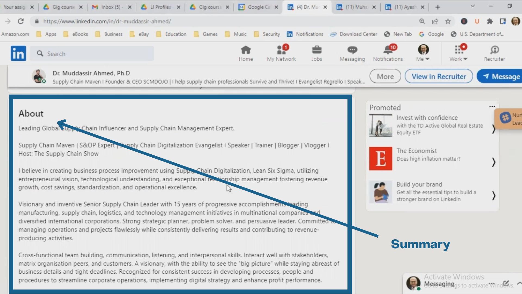This screenshot has width=522, height=294.
Task: Open the LinkedIn home logo
Action: (x=18, y=53)
